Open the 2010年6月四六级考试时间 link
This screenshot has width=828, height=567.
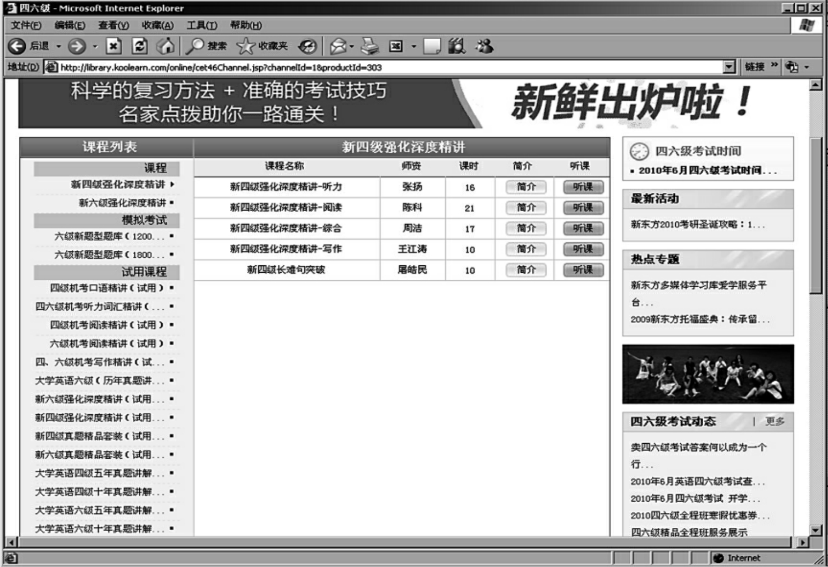tap(707, 170)
